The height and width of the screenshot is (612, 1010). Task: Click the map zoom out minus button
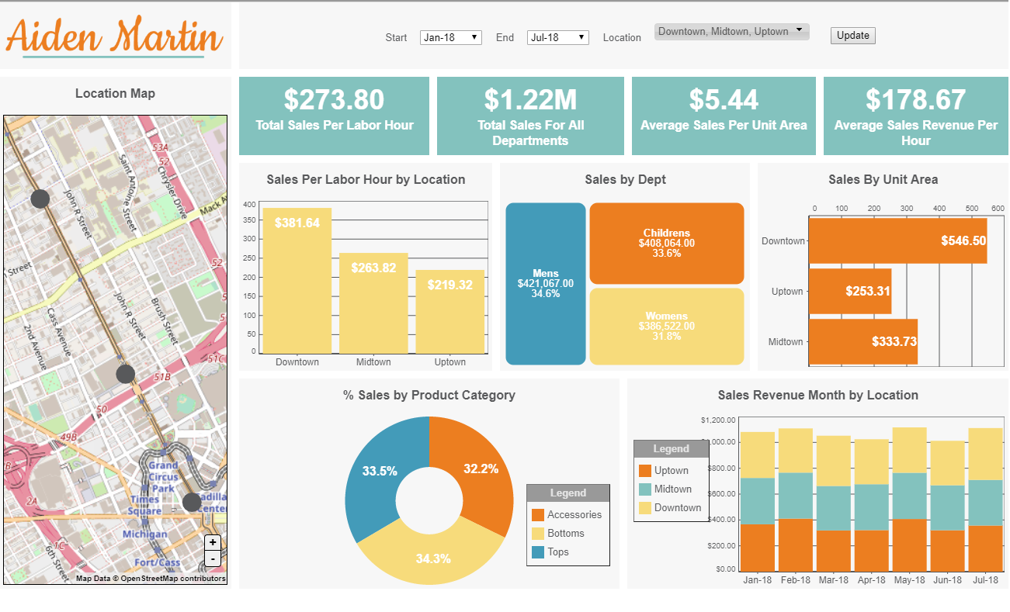tap(213, 558)
